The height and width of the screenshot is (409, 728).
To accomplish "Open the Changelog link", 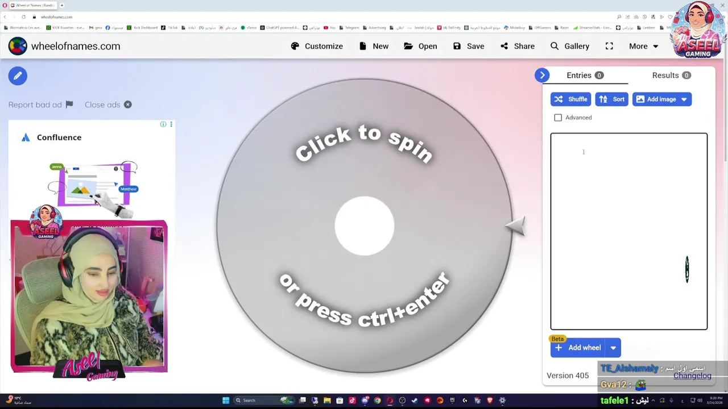I will [x=692, y=375].
